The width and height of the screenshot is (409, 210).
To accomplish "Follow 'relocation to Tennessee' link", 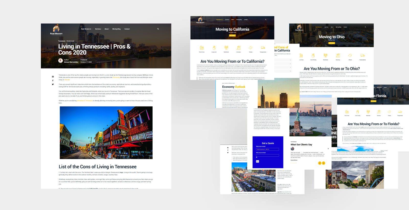I will [x=85, y=101].
